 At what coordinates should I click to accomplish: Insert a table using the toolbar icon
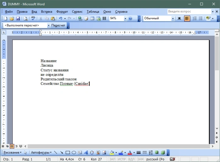click(x=92, y=18)
